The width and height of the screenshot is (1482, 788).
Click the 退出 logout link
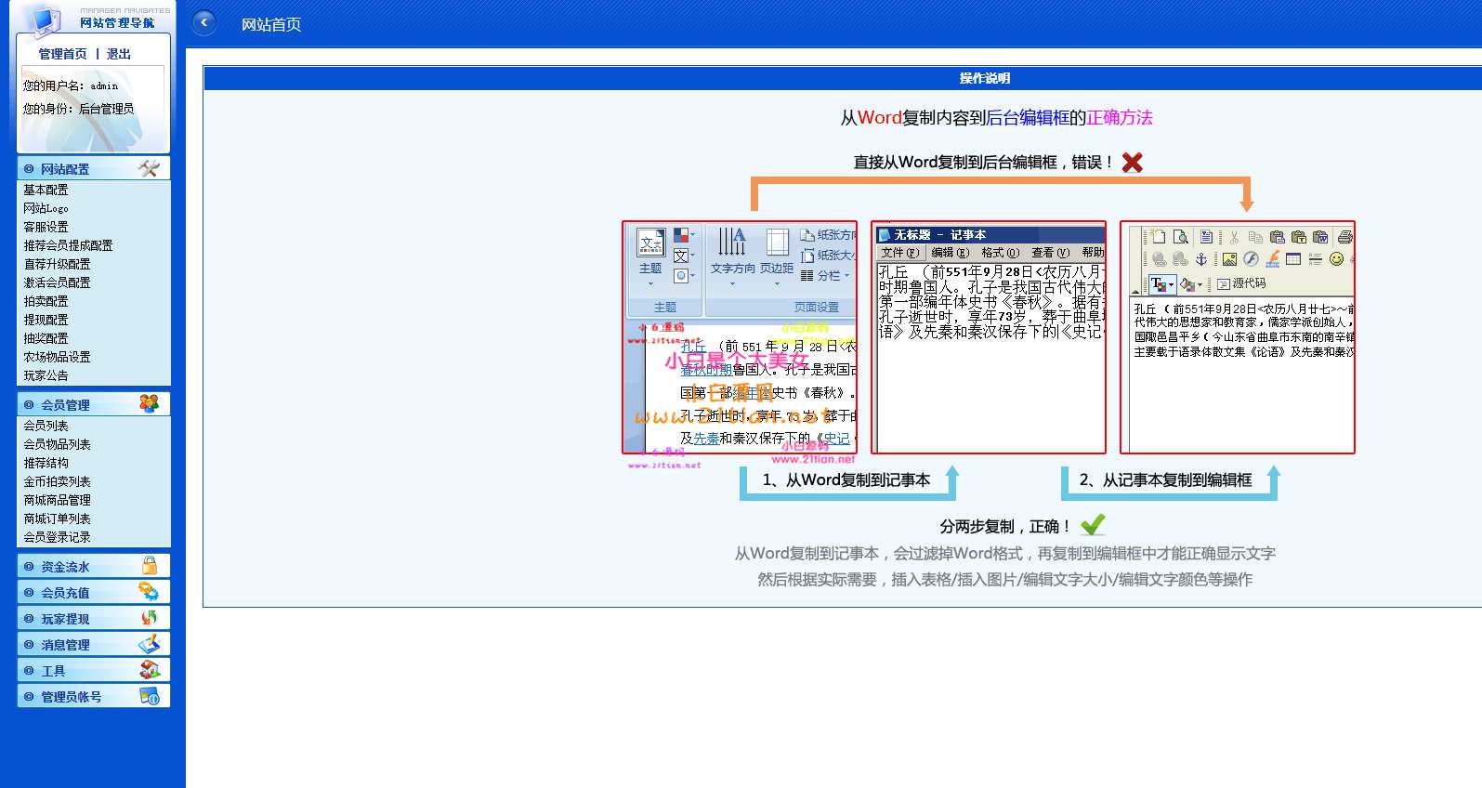pos(119,54)
